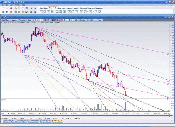Open the Chart menu
Screen dimensions: 175x127
11,5
